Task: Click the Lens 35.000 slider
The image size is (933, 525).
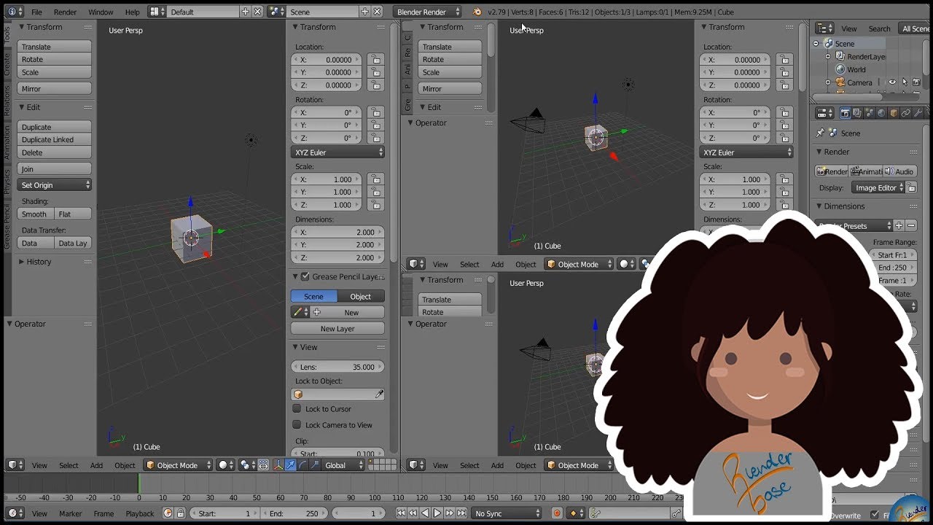Action: (337, 367)
